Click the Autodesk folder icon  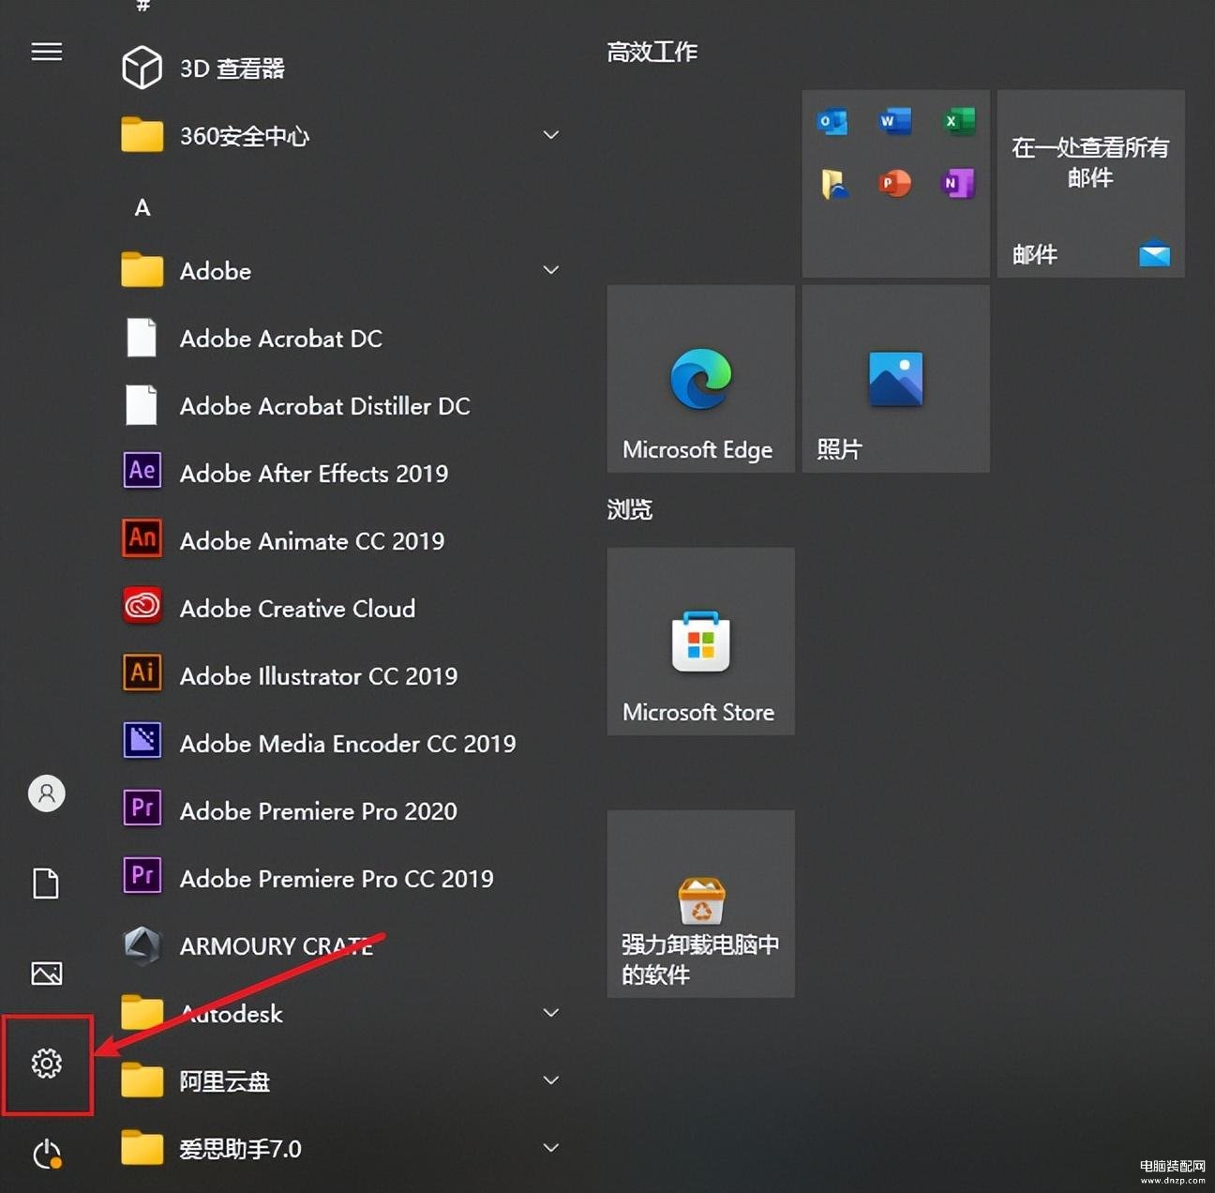pyautogui.click(x=142, y=1013)
